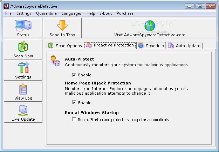
Task: Click the Auto-Protect heading
Action: 80,59
